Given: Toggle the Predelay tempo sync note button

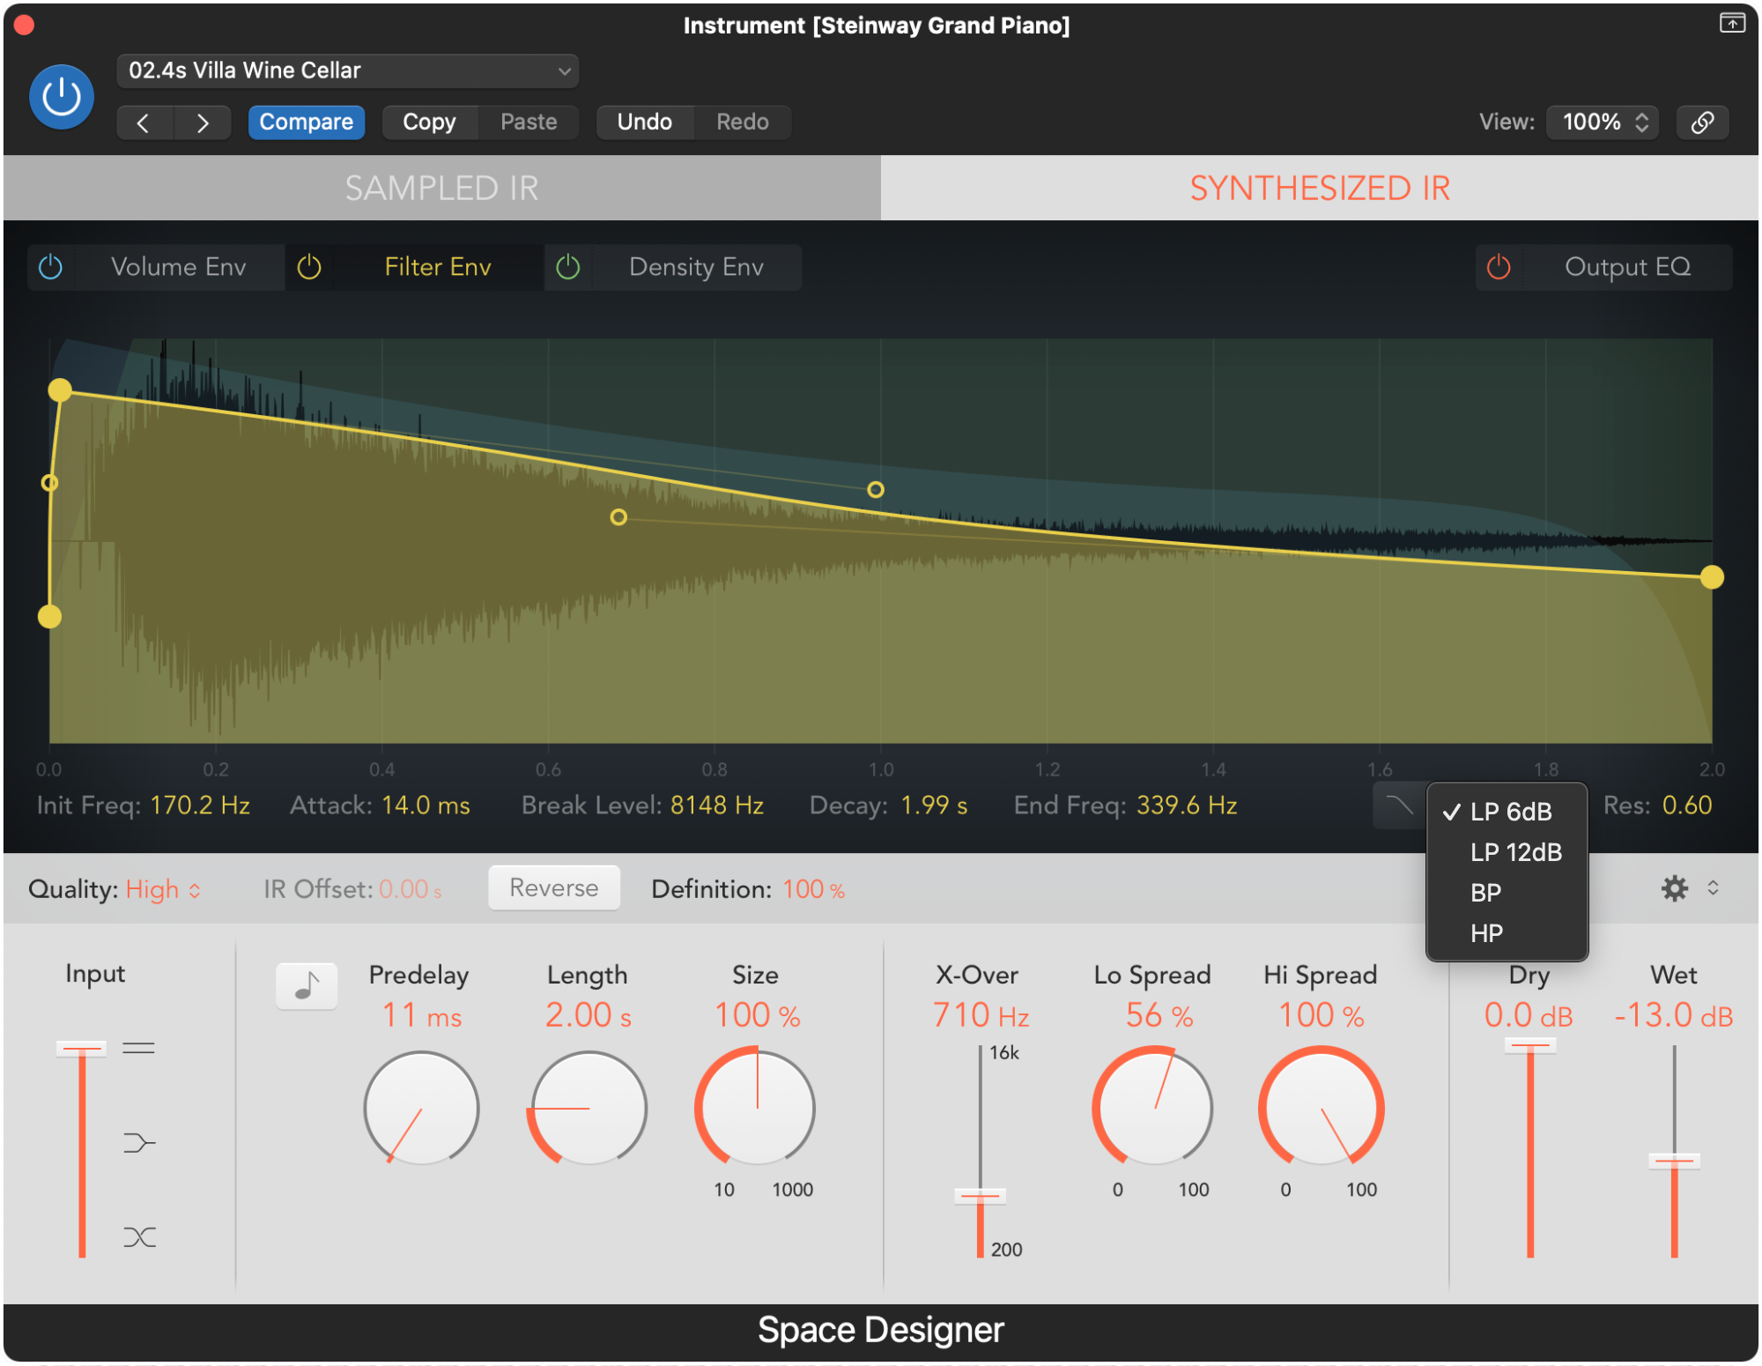Looking at the screenshot, I should click(307, 986).
